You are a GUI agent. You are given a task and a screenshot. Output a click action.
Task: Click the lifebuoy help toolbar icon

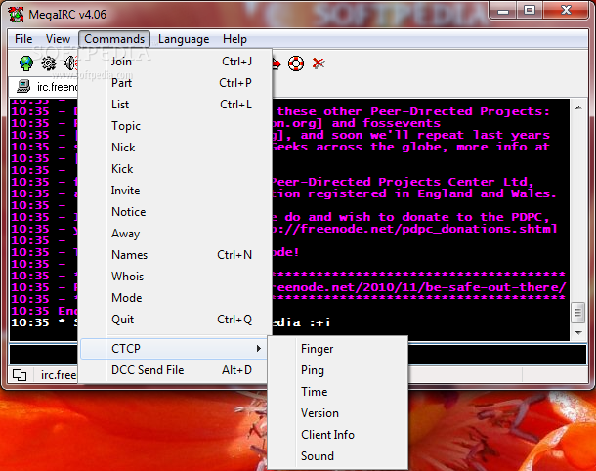click(296, 64)
